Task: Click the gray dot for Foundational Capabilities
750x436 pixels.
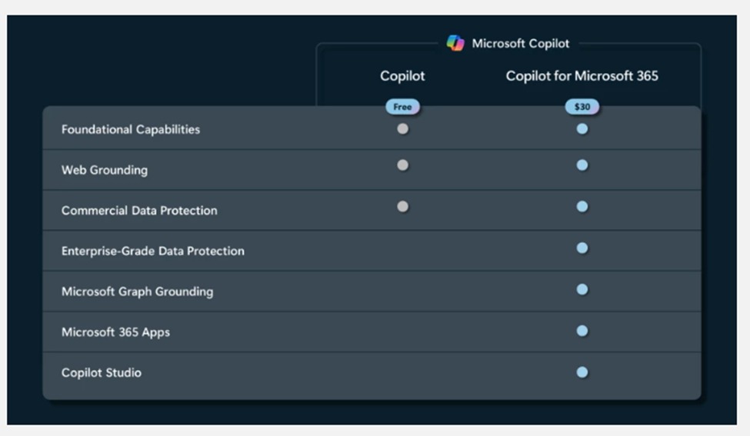Action: 402,129
